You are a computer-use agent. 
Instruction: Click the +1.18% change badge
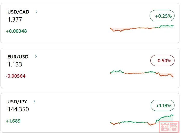pyautogui.click(x=163, y=105)
